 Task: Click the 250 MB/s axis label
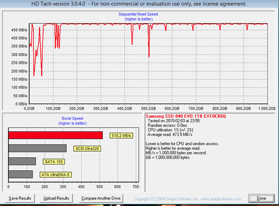19,63
